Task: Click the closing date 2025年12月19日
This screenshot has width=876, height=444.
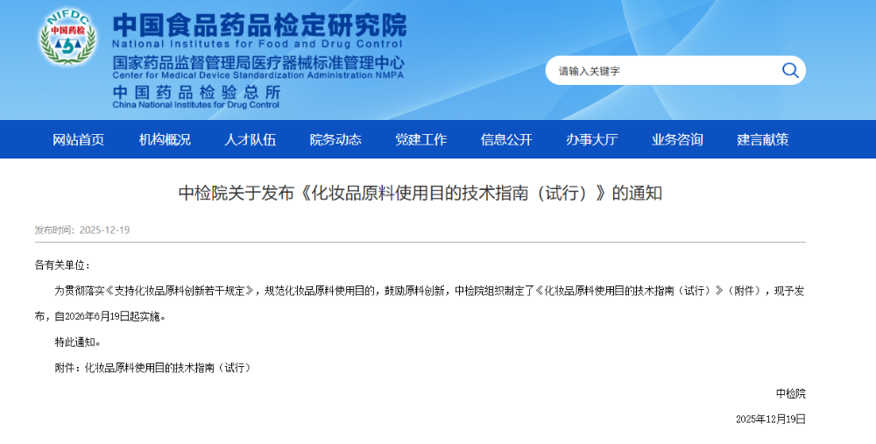Action: (x=771, y=419)
